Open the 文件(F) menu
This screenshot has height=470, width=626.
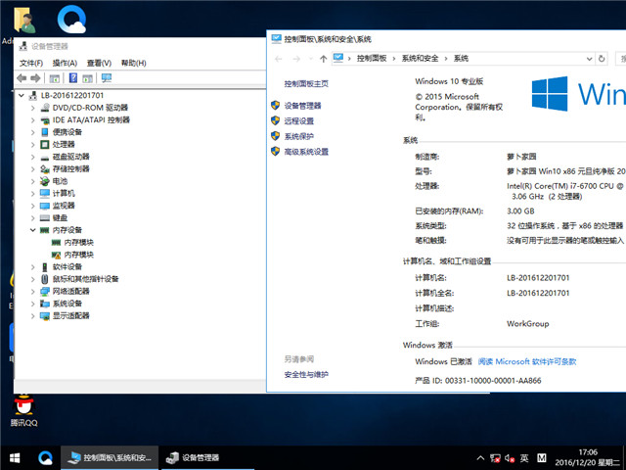(31, 63)
